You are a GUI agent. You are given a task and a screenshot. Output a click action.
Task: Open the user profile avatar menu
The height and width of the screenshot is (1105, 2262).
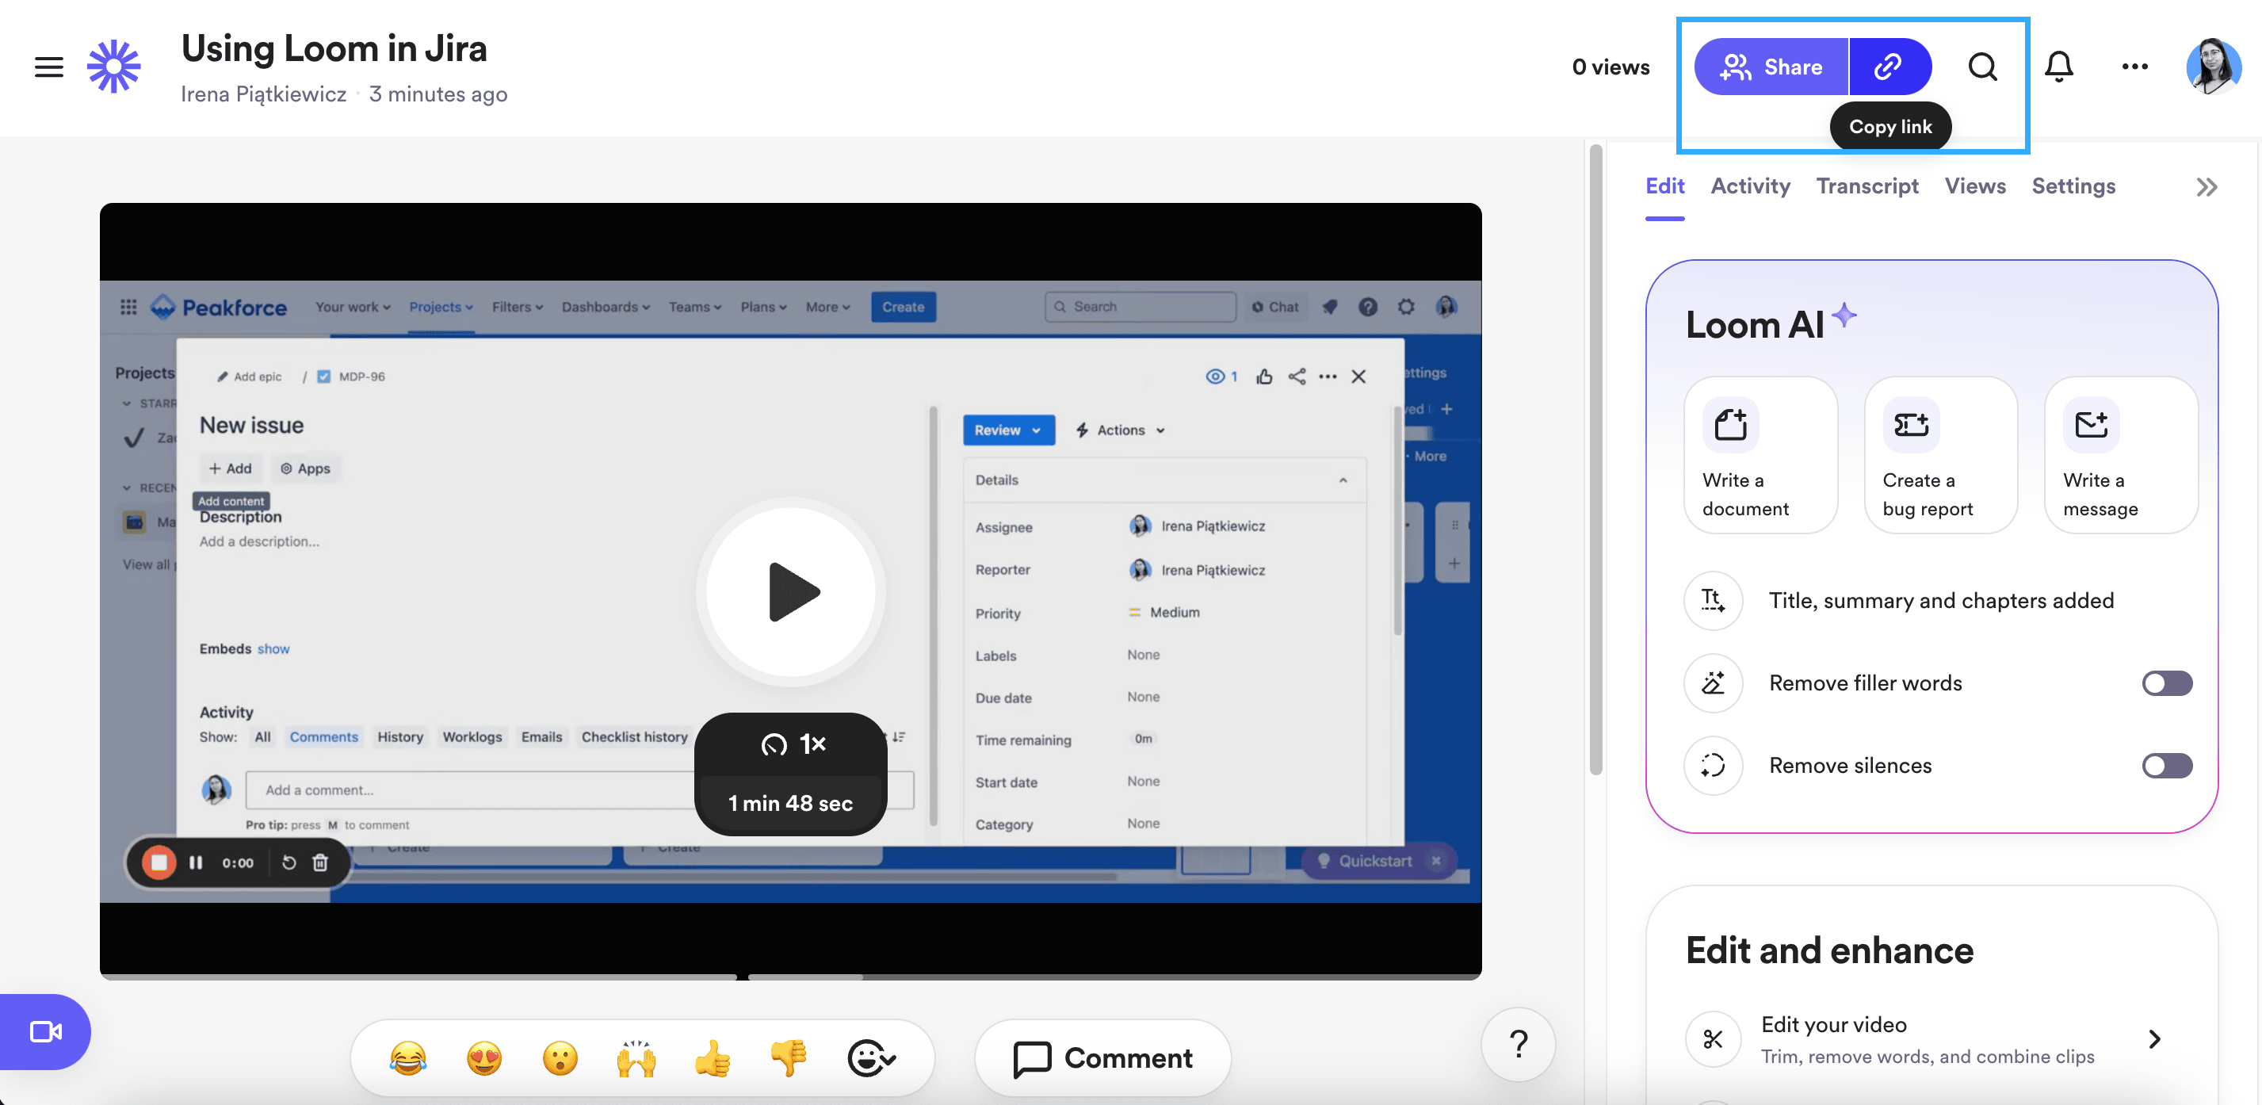coord(2214,67)
